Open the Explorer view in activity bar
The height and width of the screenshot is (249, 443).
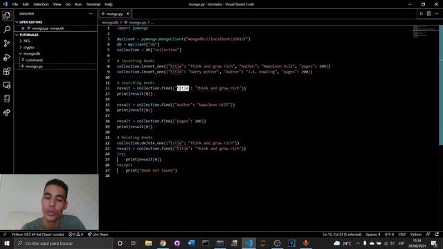7,15
